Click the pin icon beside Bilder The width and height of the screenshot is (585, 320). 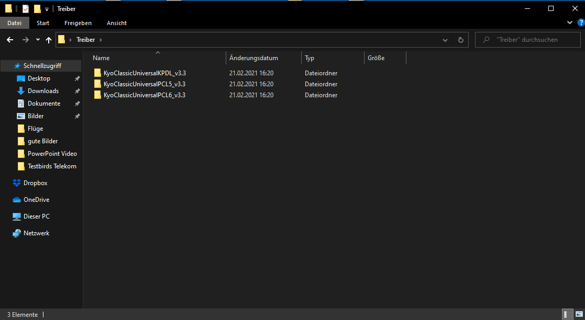[77, 116]
